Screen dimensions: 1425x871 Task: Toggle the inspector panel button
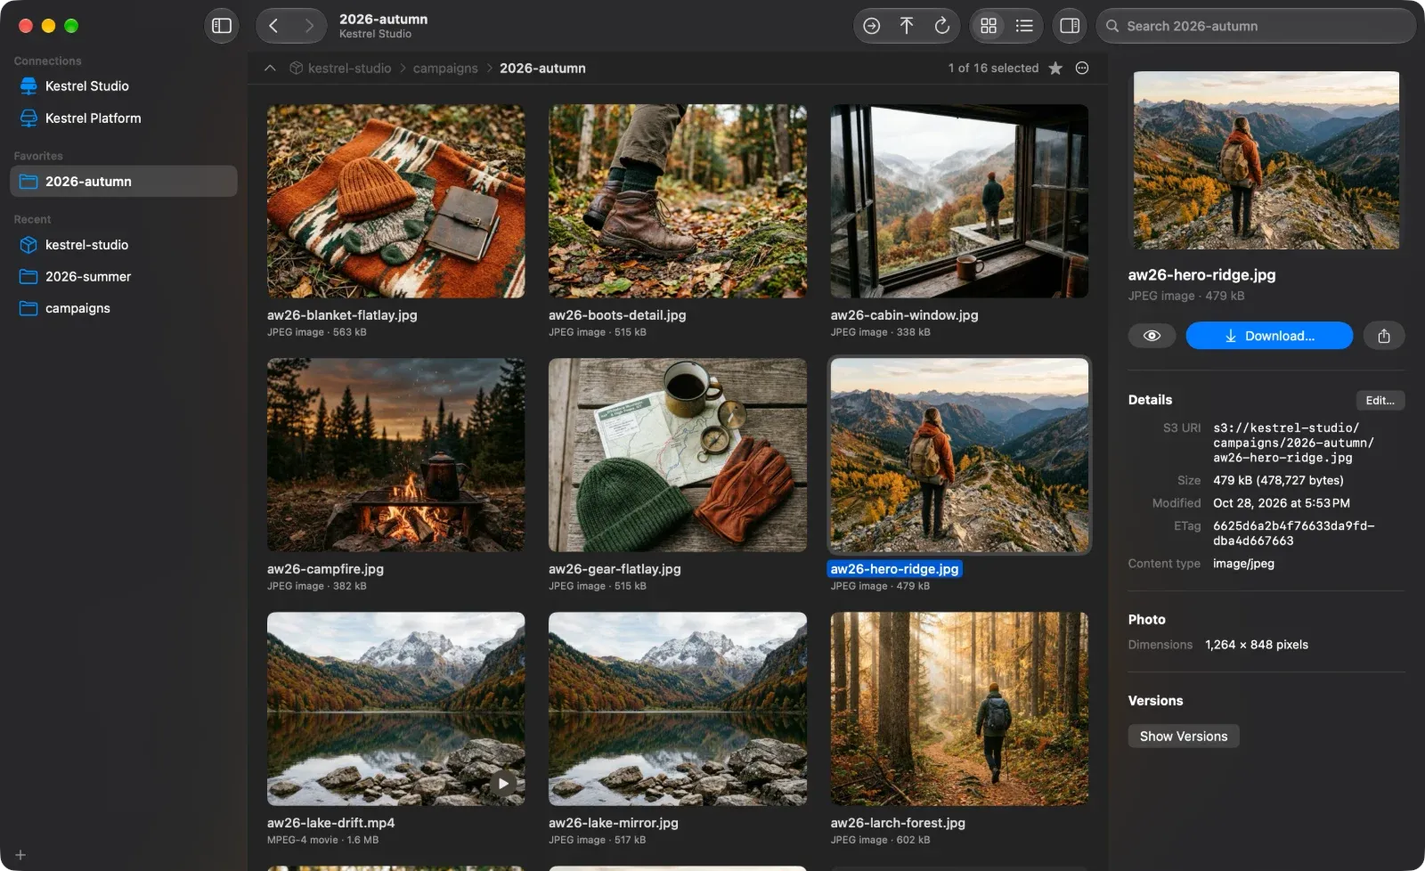coord(1070,26)
